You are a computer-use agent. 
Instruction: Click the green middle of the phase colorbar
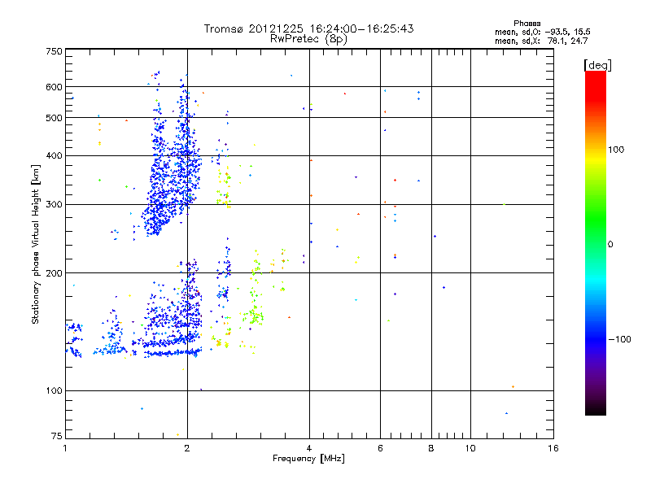coord(596,224)
